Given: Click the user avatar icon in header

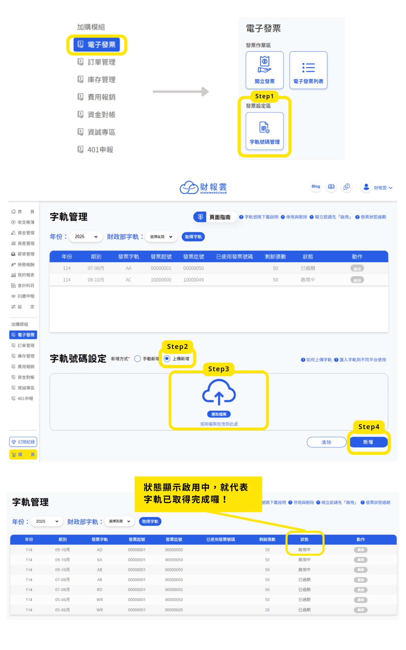Looking at the screenshot, I should (x=366, y=187).
